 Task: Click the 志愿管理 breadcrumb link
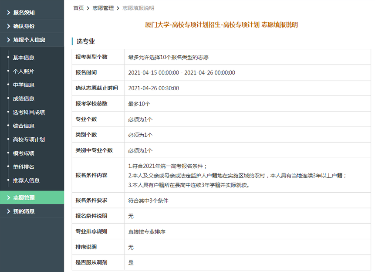(x=103, y=8)
